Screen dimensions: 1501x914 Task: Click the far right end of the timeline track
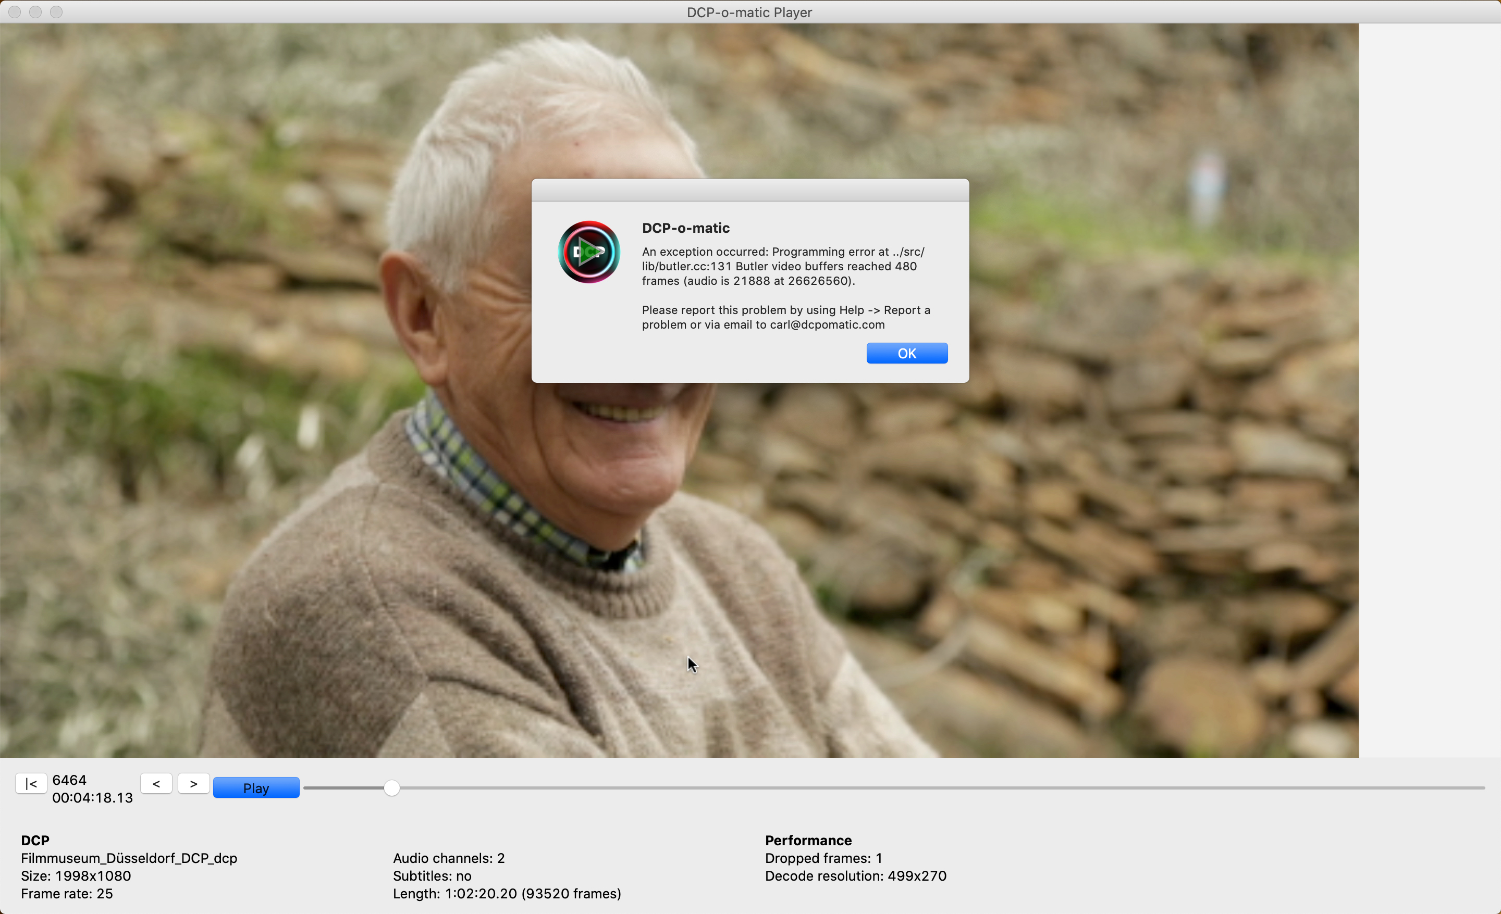(1482, 788)
